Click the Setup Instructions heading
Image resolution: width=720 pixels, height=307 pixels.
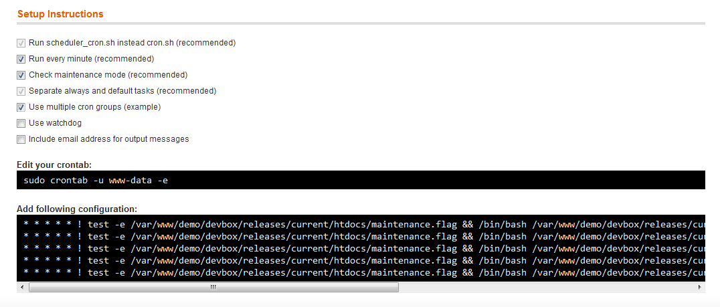pos(60,14)
